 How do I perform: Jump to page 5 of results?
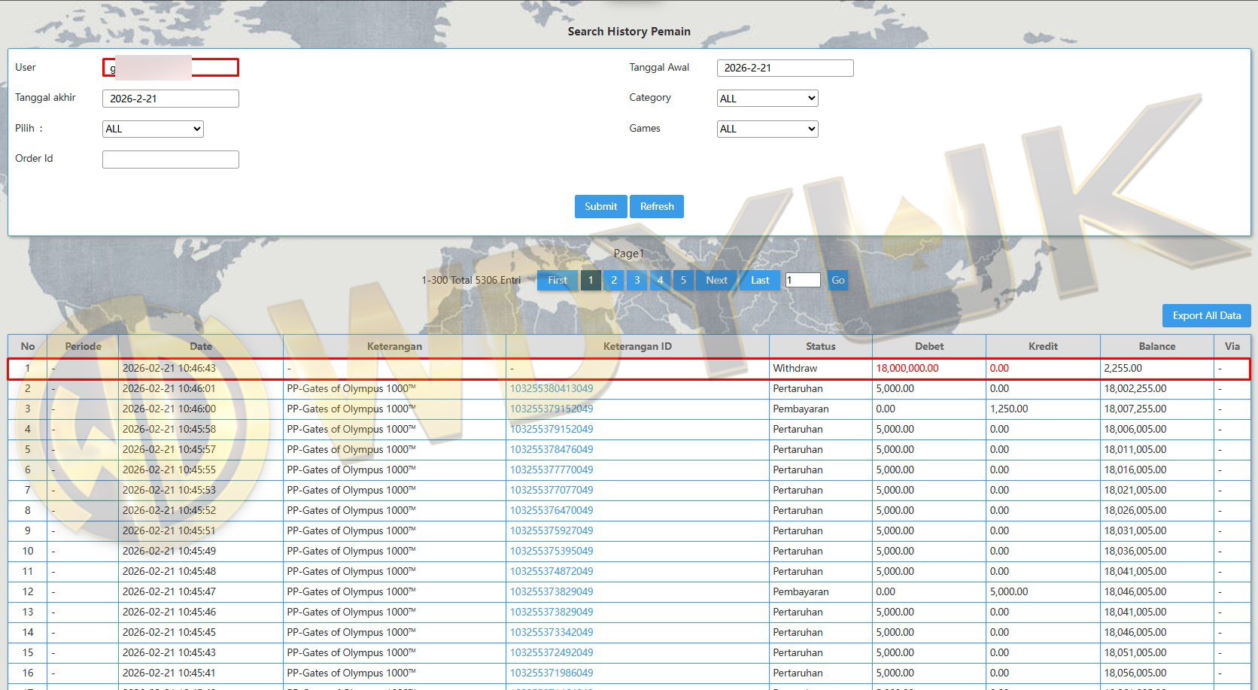[683, 280]
